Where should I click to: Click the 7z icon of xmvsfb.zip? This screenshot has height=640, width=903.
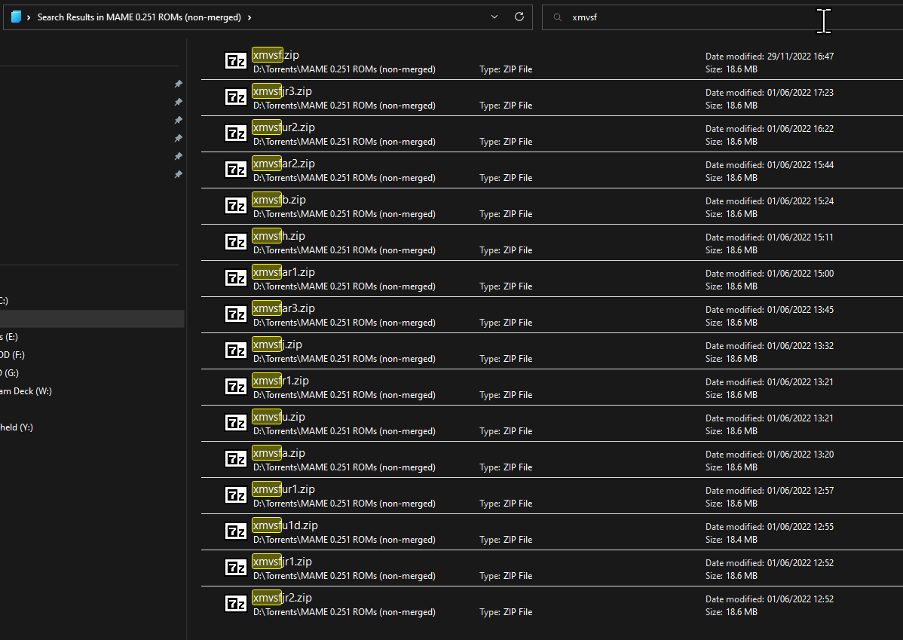tap(235, 206)
